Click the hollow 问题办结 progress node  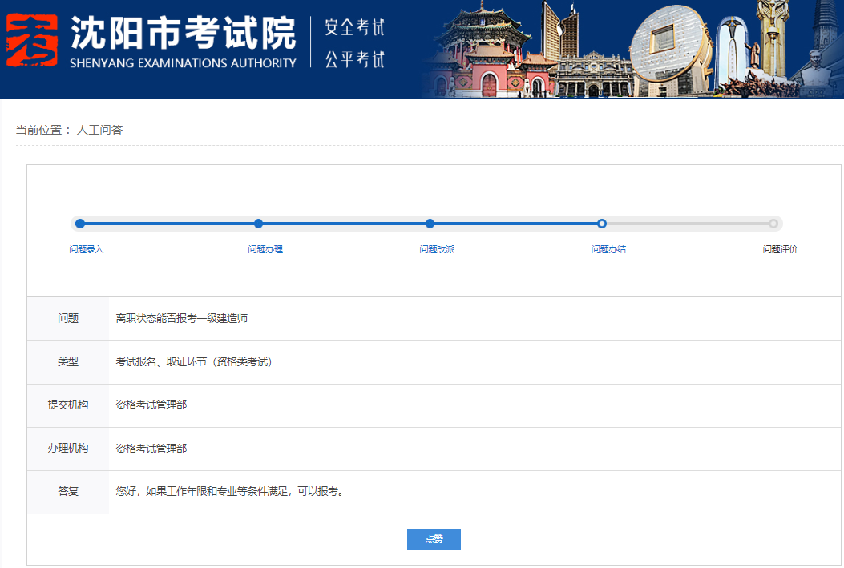click(601, 224)
